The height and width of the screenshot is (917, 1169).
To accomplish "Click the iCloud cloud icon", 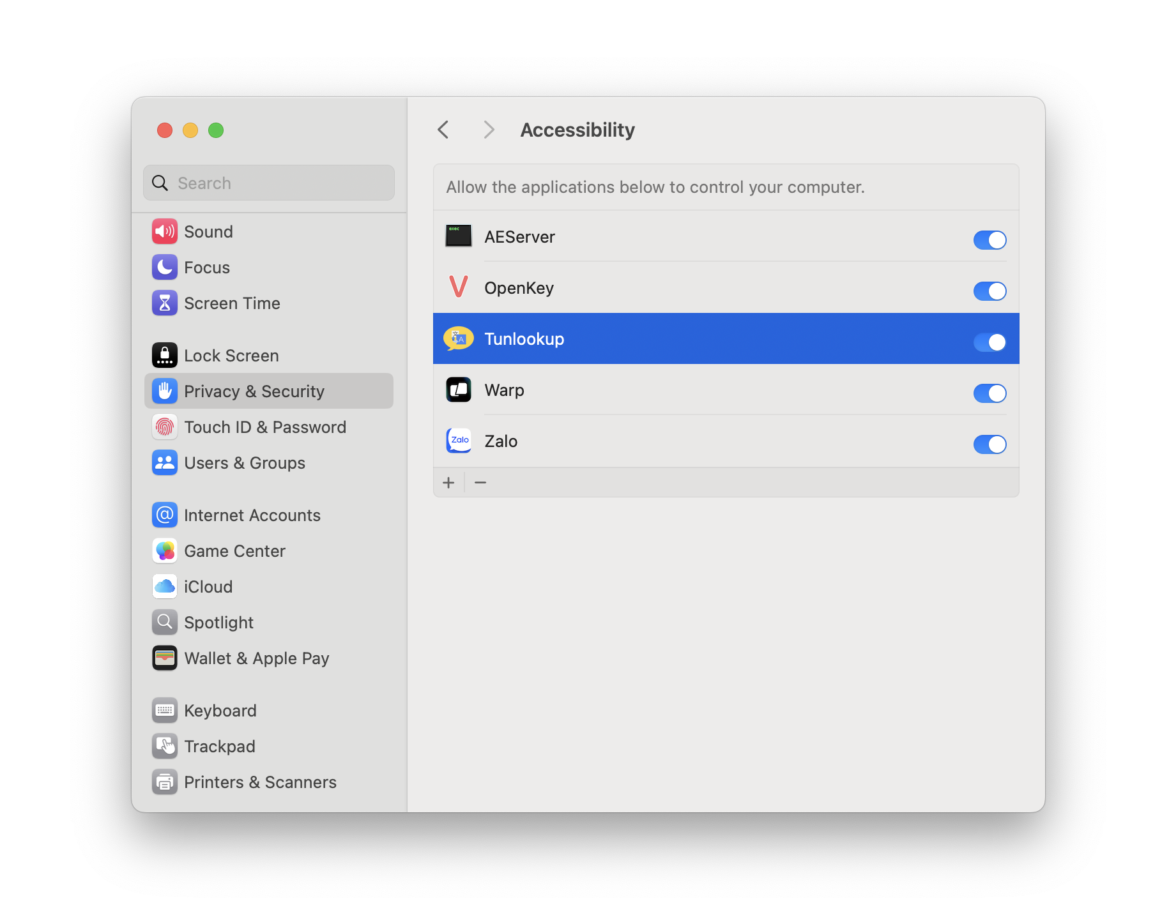I will [165, 586].
